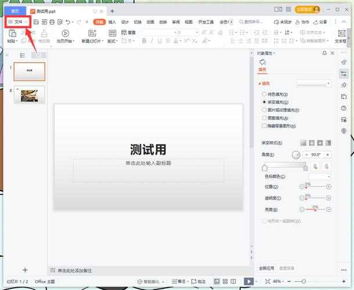This screenshot has width=354, height=290.
Task: Start slideshow from the status bar play button
Action: [x=249, y=281]
